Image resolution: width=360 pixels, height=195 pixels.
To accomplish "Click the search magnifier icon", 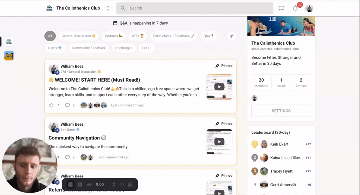I will click(123, 8).
